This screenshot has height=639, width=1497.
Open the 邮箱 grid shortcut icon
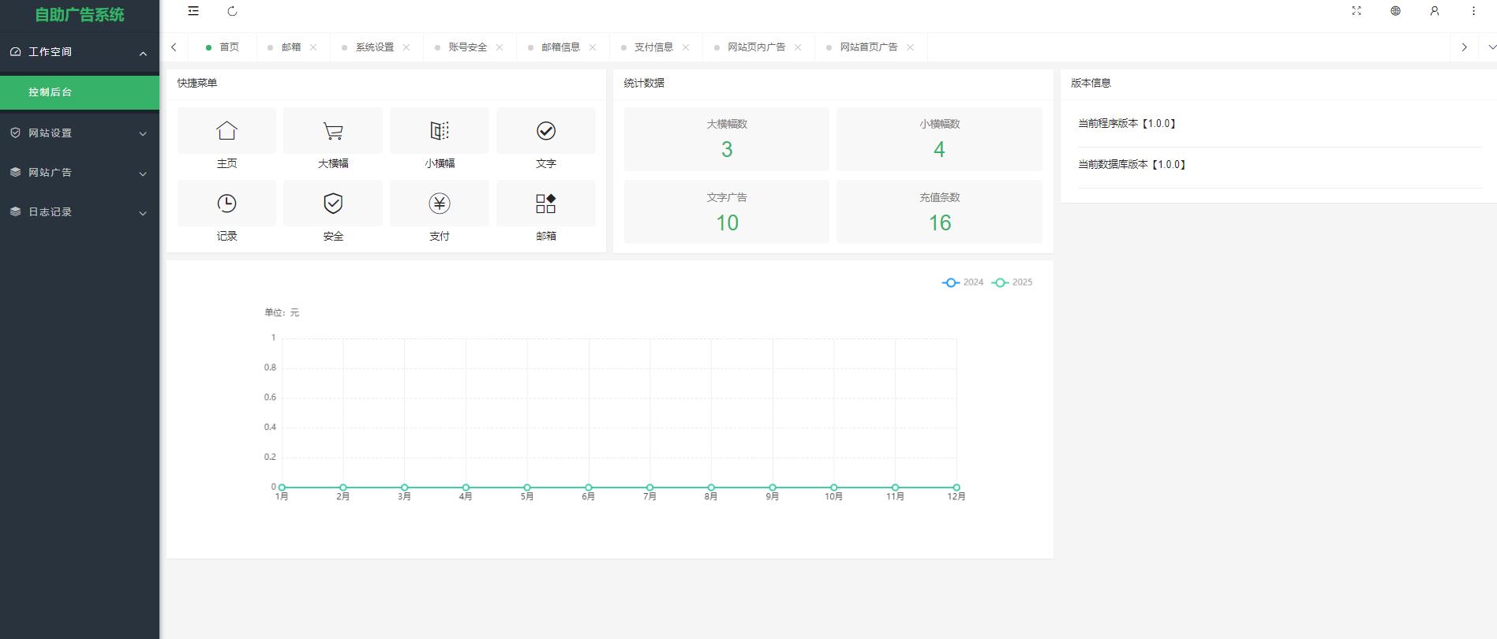point(546,204)
